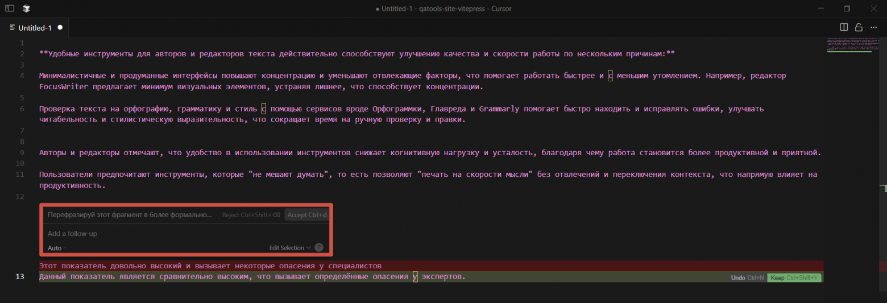887x303 pixels.
Task: Toggle the editor lock padlock icon
Action: [x=859, y=27]
